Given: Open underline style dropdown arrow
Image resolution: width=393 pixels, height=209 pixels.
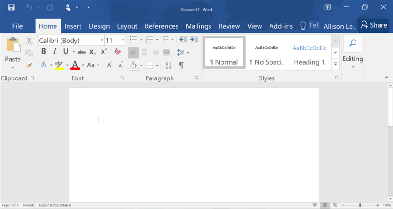Looking at the screenshot, I should point(74,52).
